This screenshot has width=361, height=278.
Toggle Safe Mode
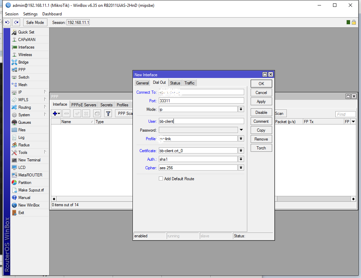tap(35, 22)
